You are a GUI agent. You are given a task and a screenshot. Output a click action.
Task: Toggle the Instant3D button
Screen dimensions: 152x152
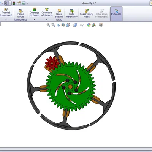tap(116, 14)
